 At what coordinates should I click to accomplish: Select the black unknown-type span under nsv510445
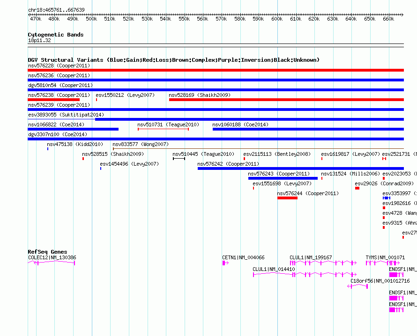(x=179, y=159)
